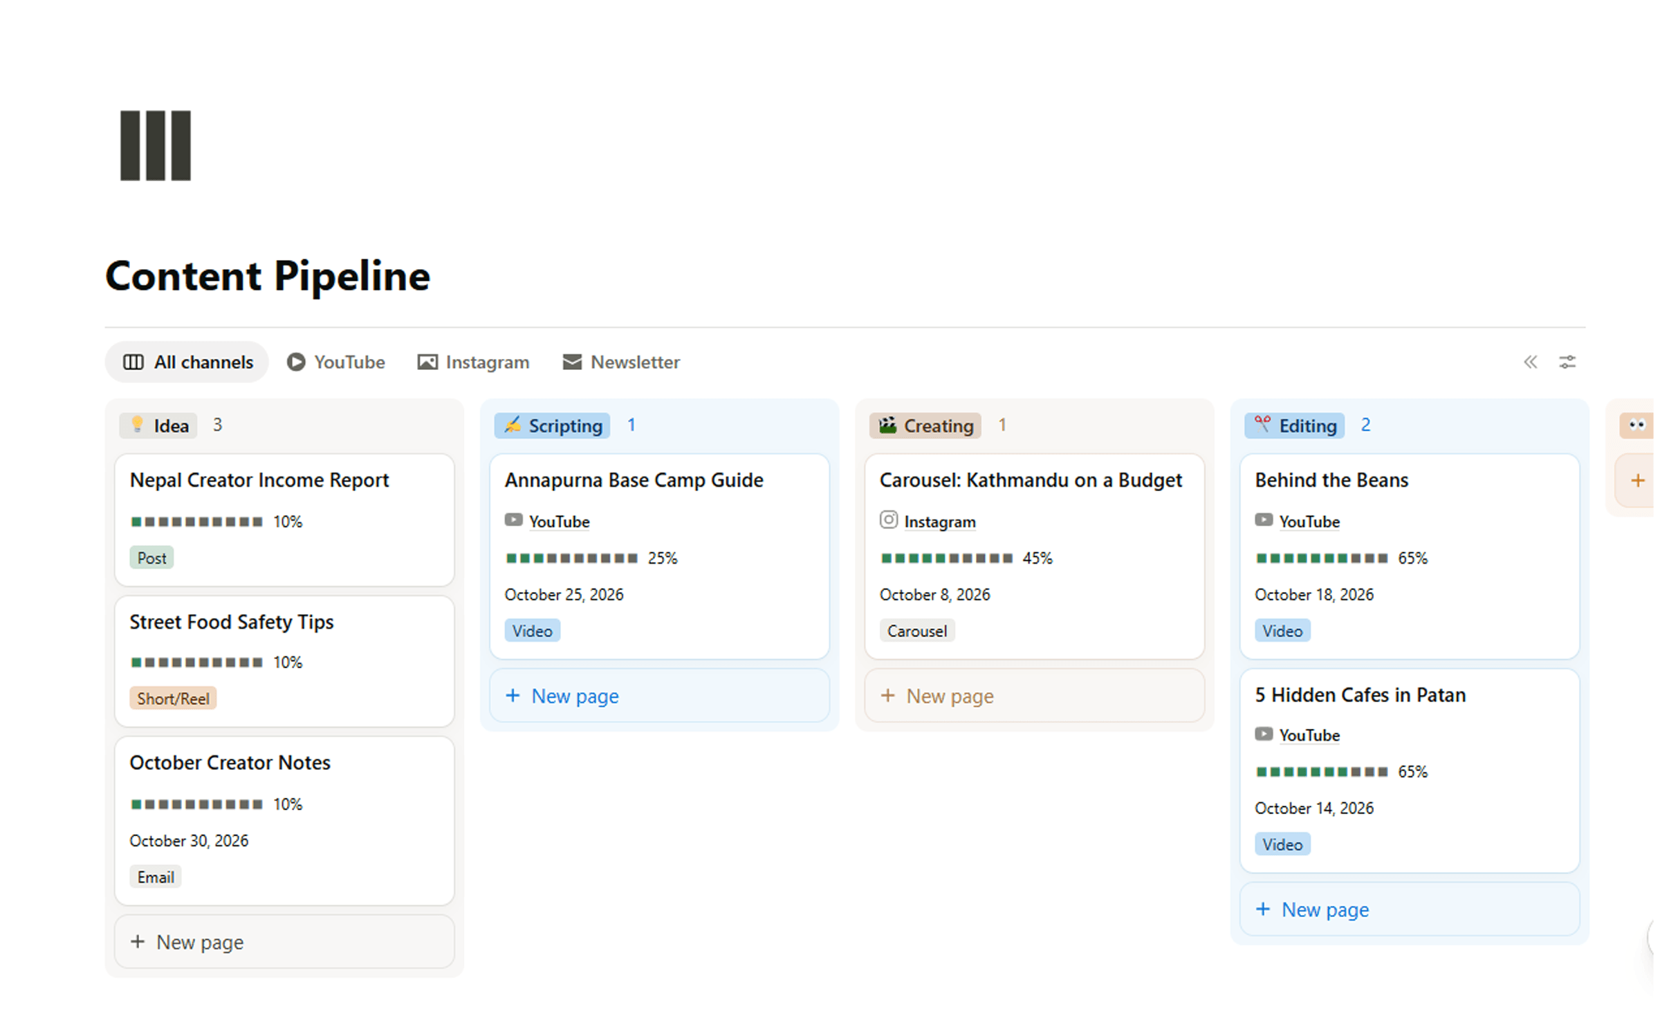The height and width of the screenshot is (1027, 1660).
Task: Open the Instagram view tab
Action: tap(474, 362)
